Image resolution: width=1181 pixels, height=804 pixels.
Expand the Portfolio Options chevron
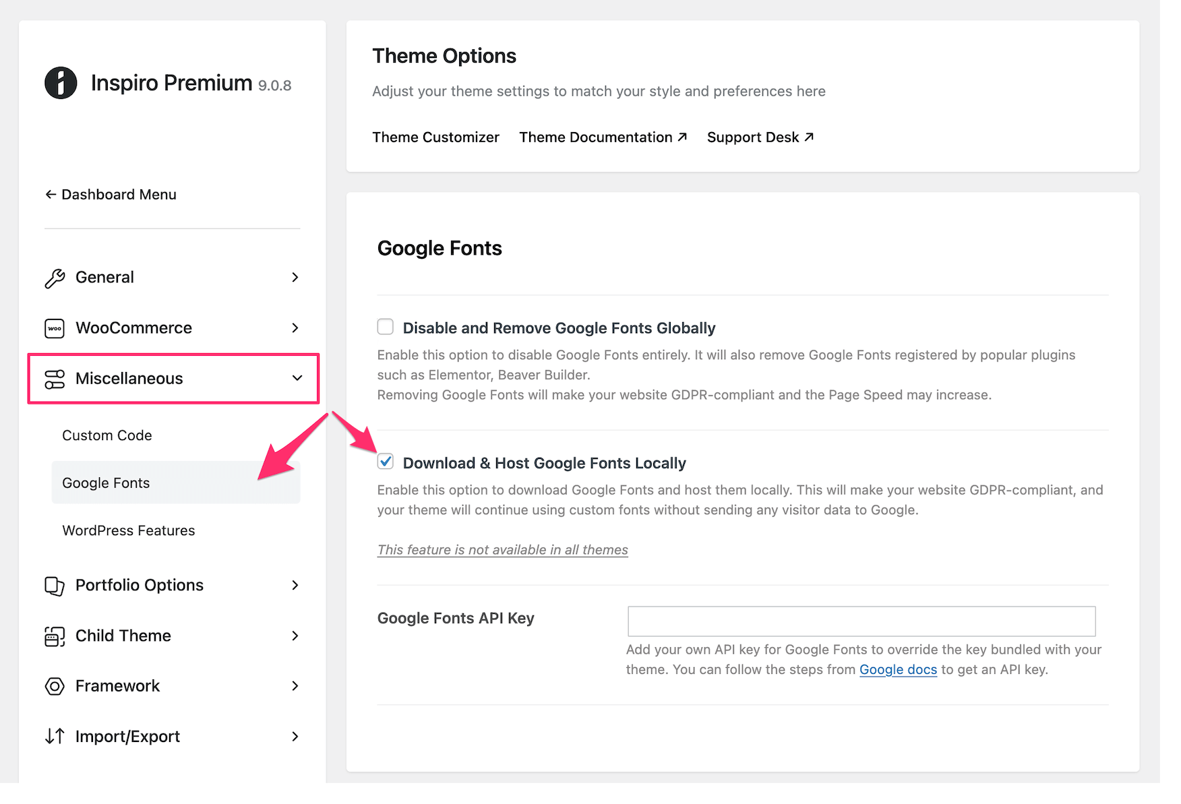(295, 585)
